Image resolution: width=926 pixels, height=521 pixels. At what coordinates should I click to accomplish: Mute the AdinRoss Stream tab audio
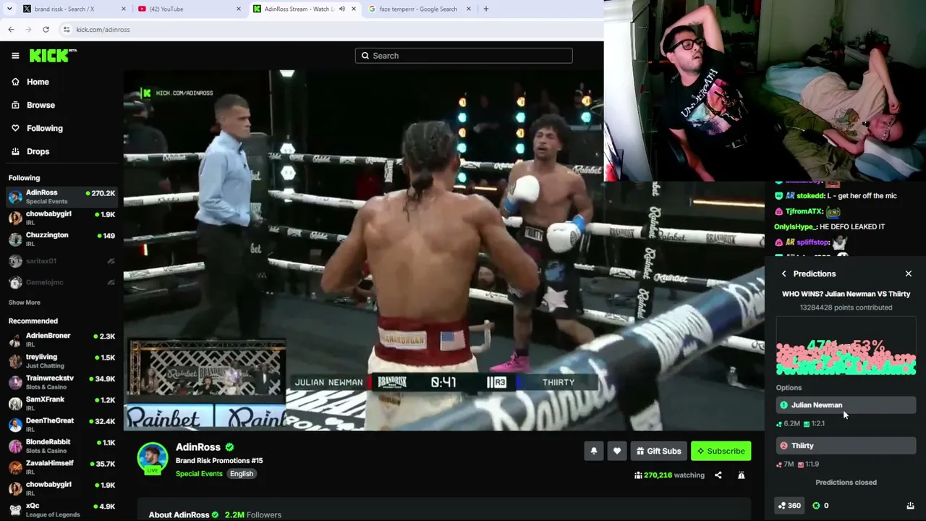[341, 9]
